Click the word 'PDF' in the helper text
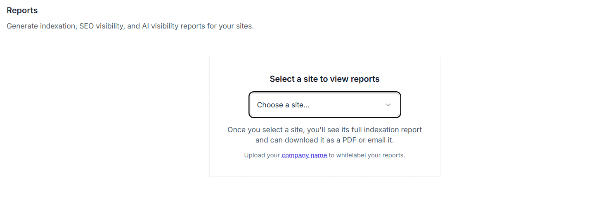Viewport: 608px width, 197px height. 349,140
